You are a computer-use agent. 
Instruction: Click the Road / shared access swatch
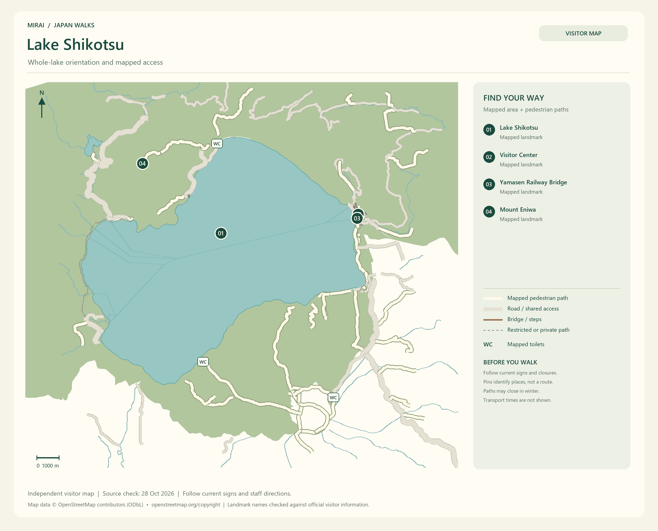493,309
